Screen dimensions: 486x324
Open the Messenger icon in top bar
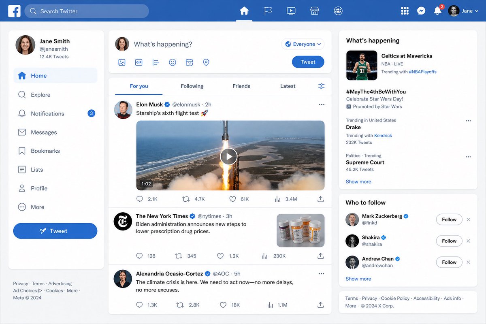point(421,11)
